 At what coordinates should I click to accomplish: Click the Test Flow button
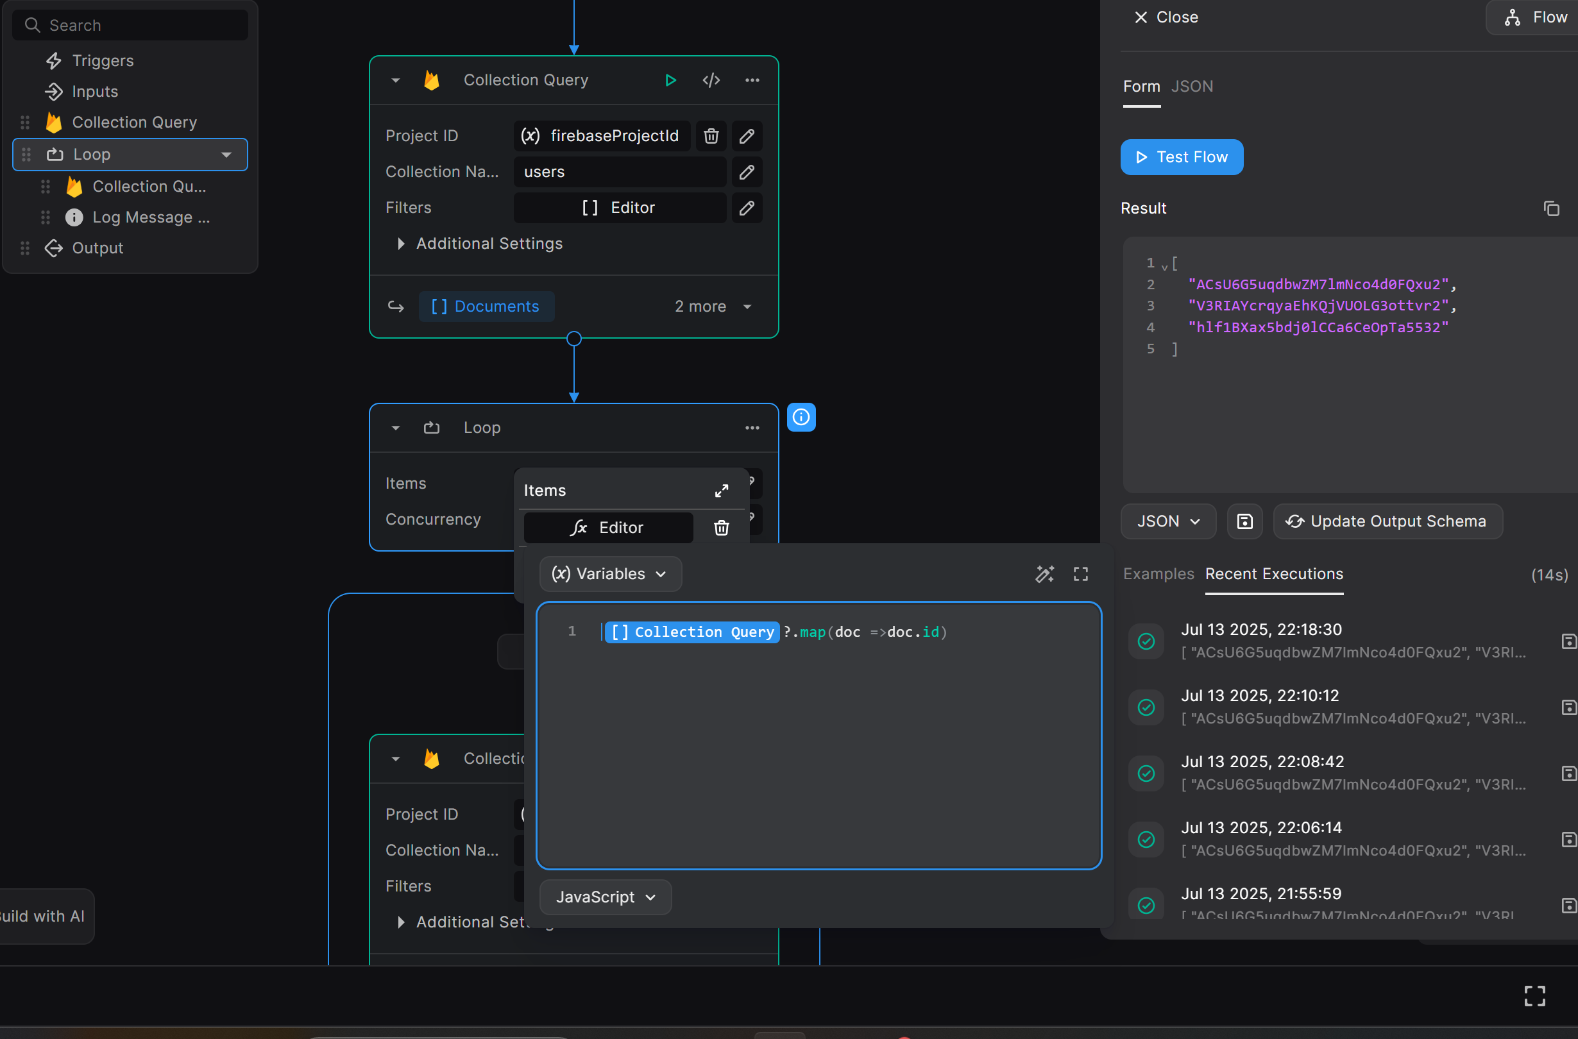point(1181,157)
